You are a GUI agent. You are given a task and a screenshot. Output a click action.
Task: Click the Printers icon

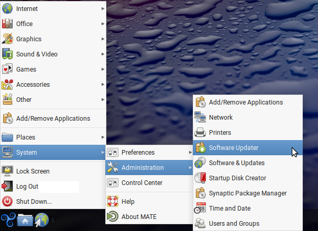(200, 133)
